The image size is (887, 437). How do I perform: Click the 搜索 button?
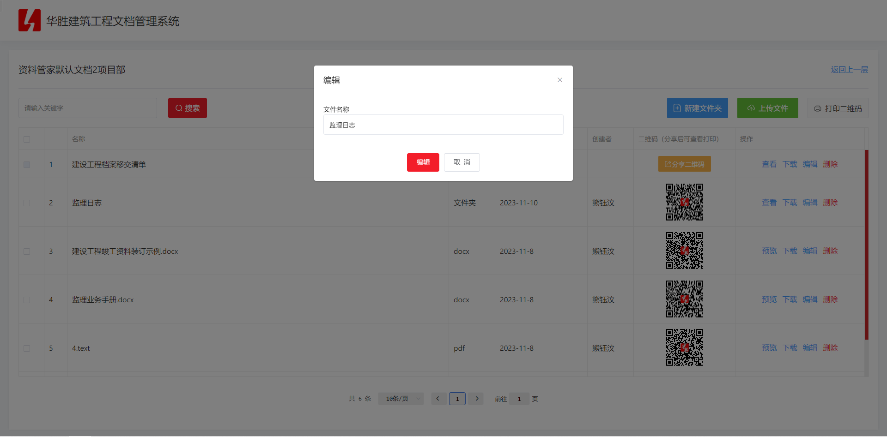click(188, 108)
